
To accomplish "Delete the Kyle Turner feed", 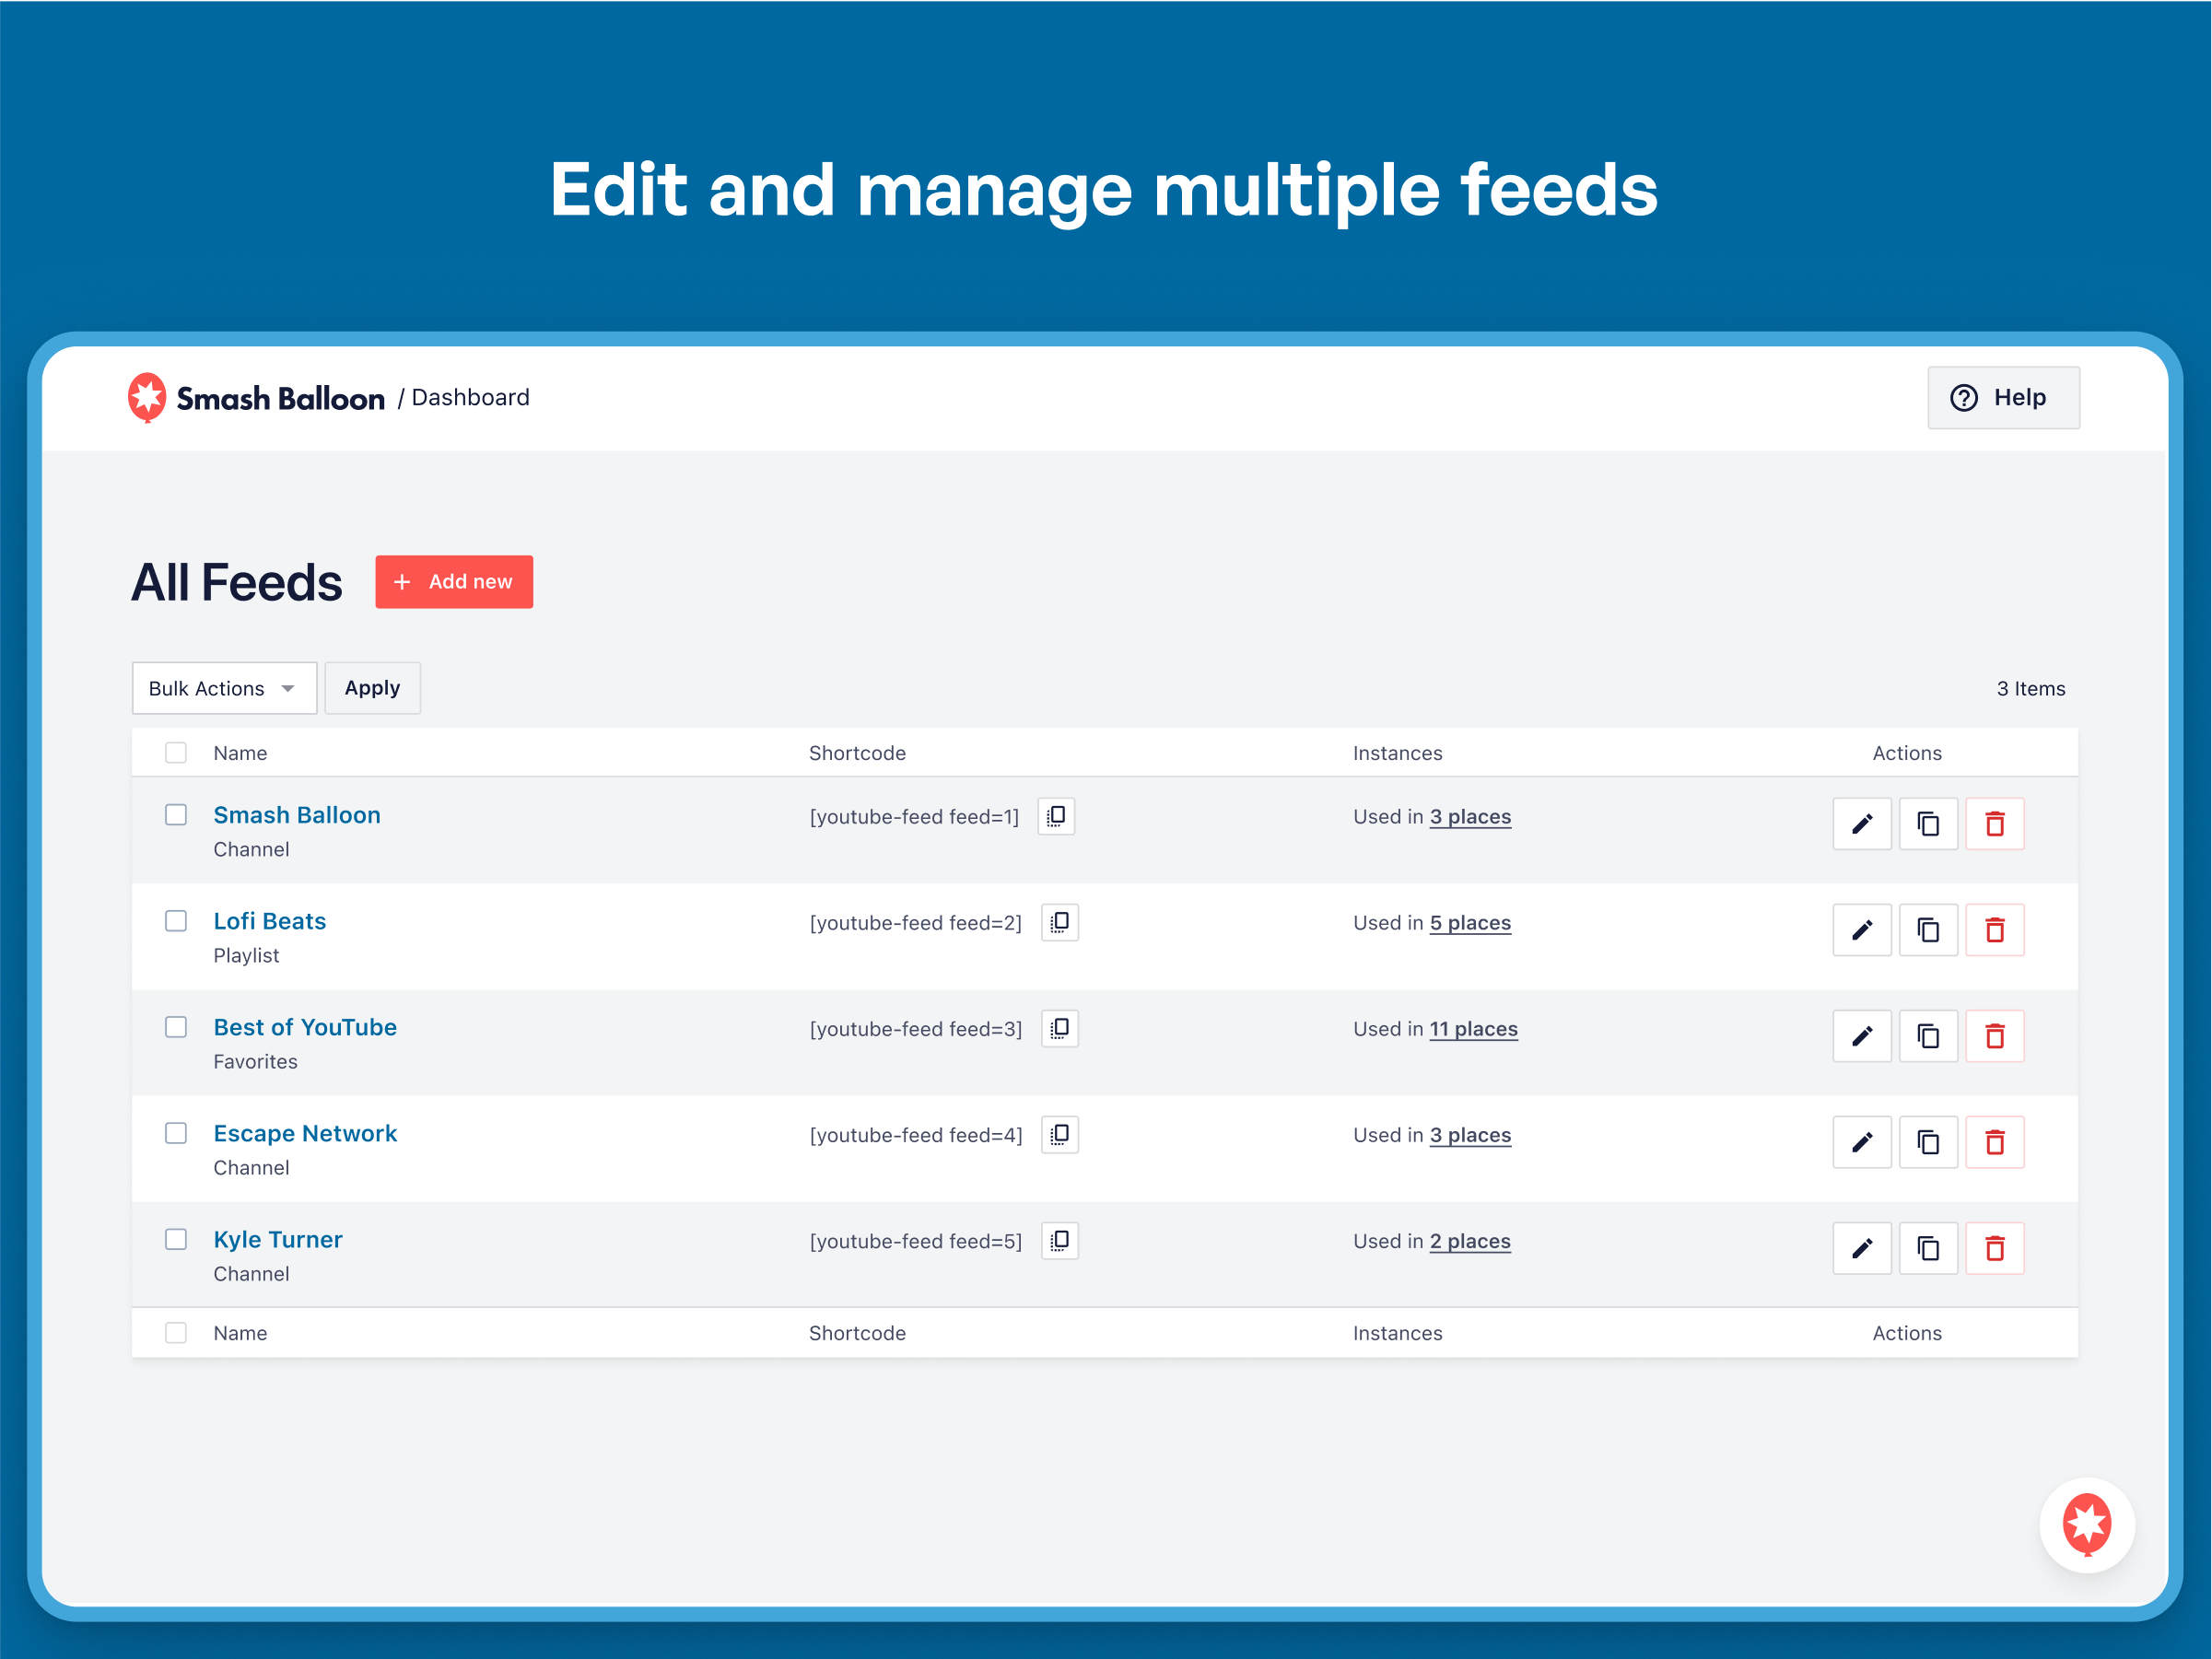I will (x=1994, y=1248).
